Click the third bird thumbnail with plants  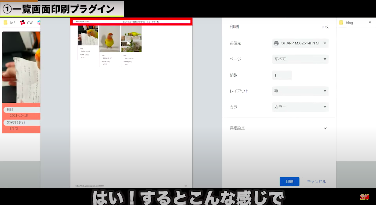click(x=131, y=39)
